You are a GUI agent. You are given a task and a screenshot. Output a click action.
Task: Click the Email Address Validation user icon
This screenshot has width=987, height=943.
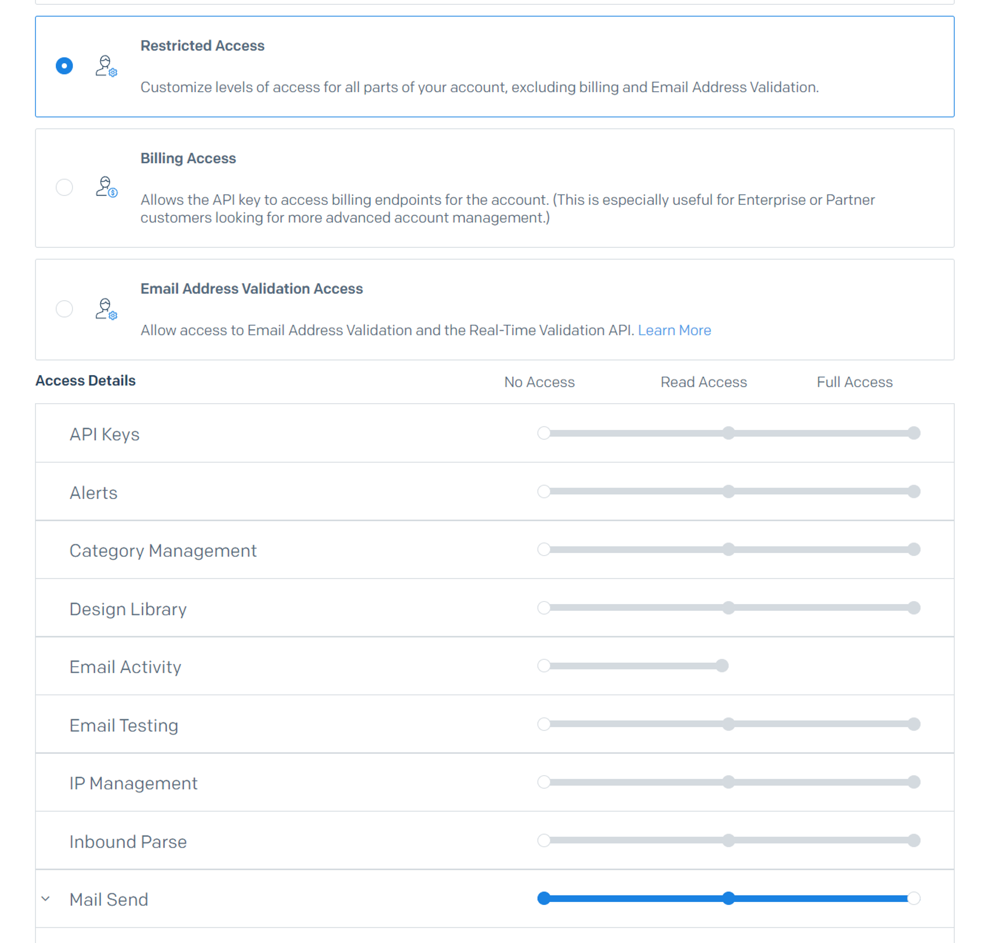tap(106, 308)
